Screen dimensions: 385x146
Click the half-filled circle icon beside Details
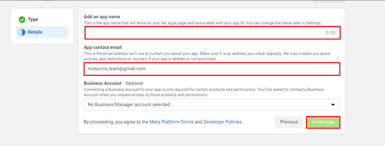coord(22,32)
